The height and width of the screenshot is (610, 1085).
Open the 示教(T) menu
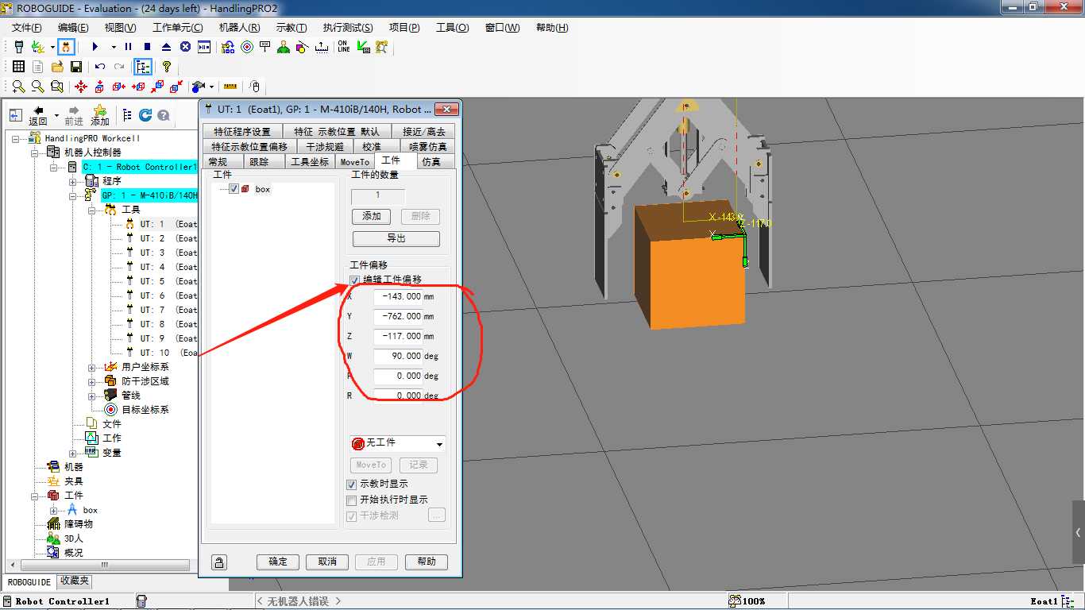point(292,28)
